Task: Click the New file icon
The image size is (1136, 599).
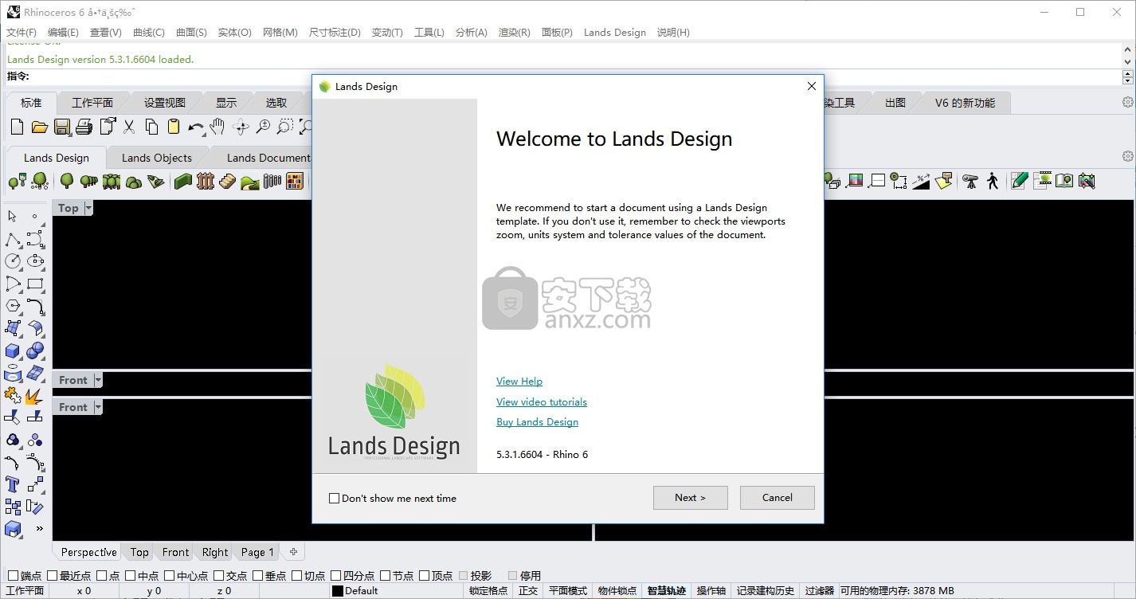Action: point(18,127)
